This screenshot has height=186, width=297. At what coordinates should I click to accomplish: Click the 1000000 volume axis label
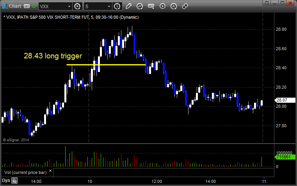(284, 153)
